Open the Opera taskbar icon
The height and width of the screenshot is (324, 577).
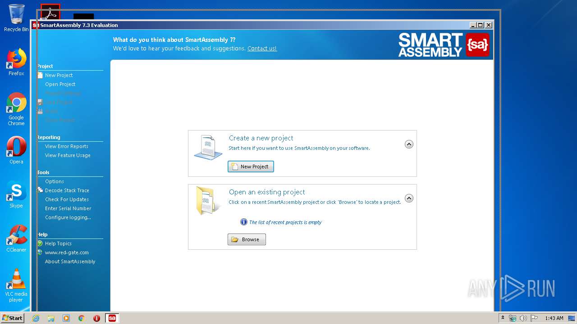(x=96, y=318)
